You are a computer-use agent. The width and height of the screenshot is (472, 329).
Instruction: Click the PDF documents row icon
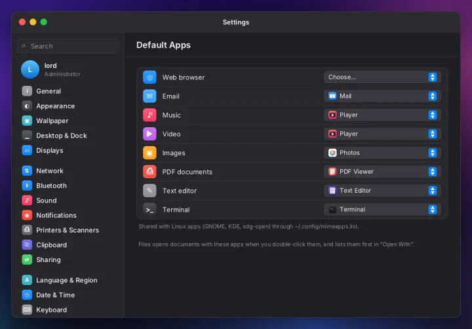coord(149,172)
